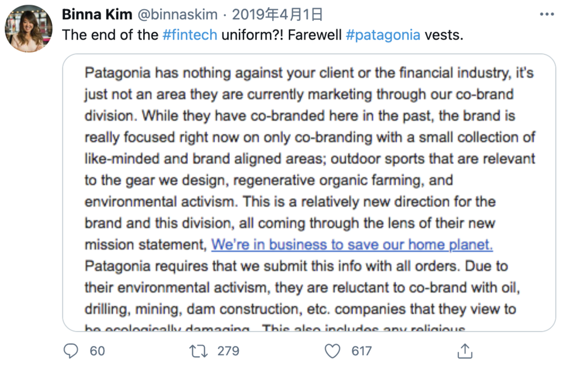Click the retweet count 279
This screenshot has height=366, width=566.
(x=228, y=351)
